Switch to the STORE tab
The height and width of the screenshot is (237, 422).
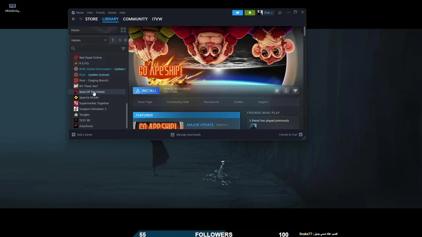click(91, 19)
